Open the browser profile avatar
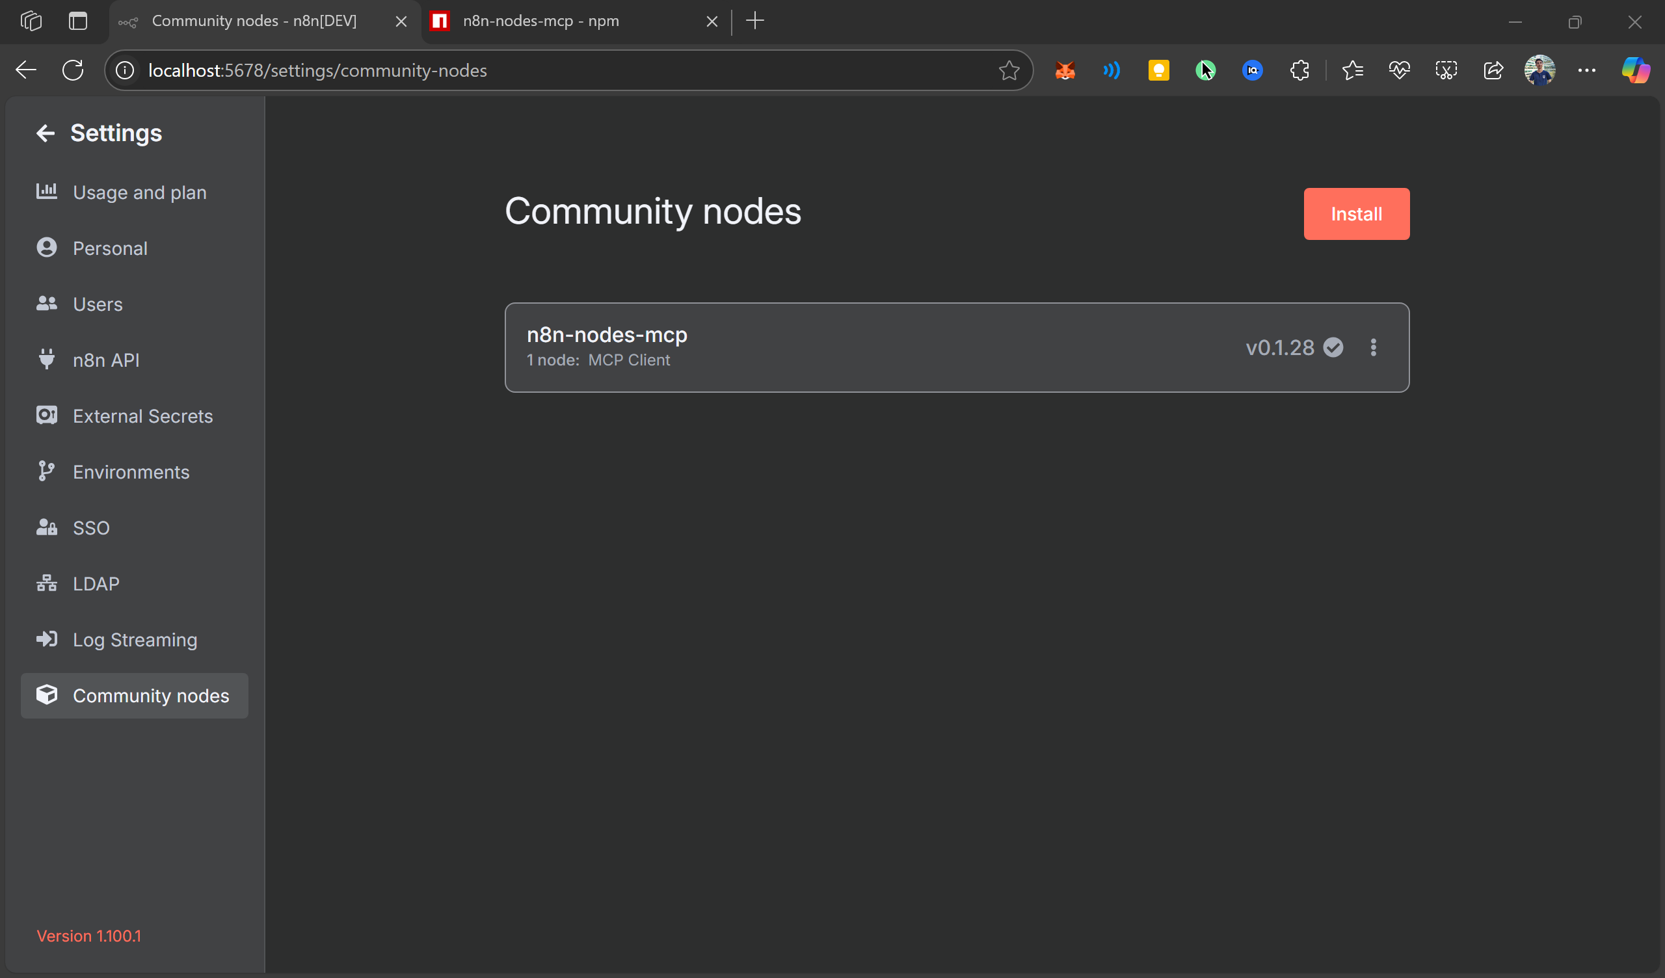The width and height of the screenshot is (1665, 978). pos(1540,70)
